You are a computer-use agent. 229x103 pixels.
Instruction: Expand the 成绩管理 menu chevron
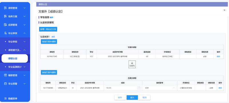(24, 25)
